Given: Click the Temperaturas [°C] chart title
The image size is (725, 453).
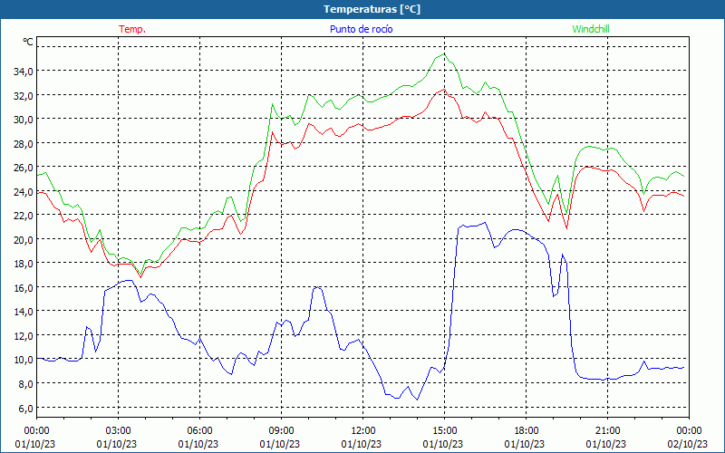Looking at the screenshot, I should (372, 9).
